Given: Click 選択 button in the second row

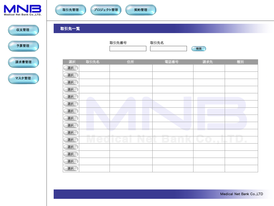Looking at the screenshot, I should (71, 75).
